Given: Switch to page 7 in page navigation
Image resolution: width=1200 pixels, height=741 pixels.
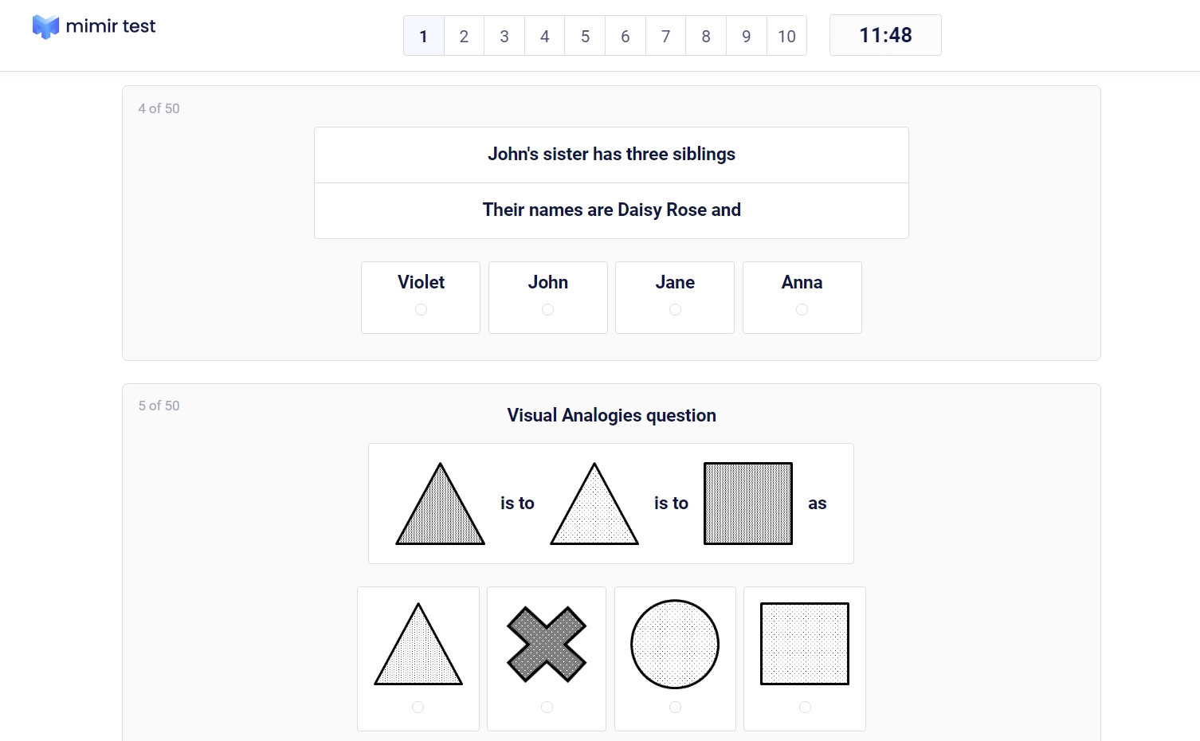Looking at the screenshot, I should tap(665, 36).
